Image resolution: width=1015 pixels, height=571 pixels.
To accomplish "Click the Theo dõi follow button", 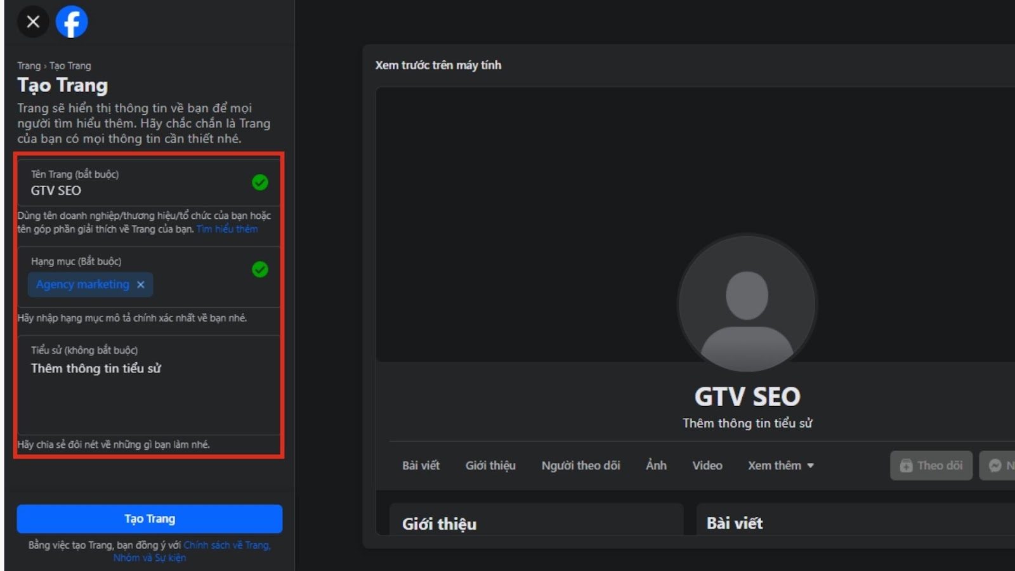I will click(931, 466).
